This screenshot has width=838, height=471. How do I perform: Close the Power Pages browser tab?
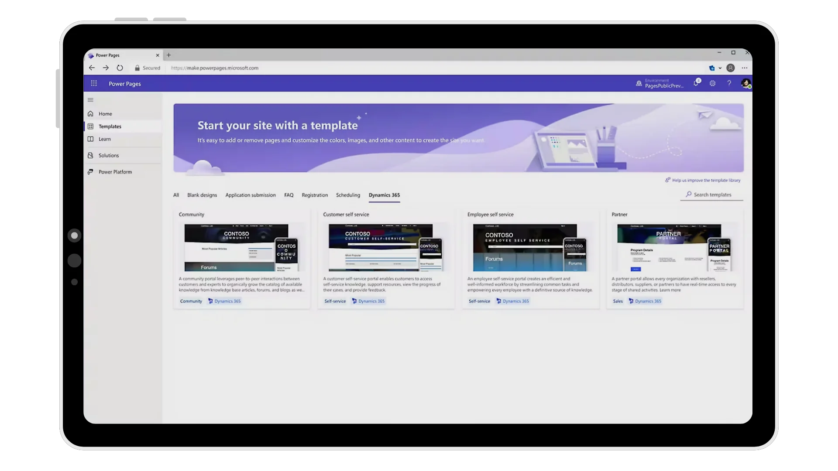(158, 55)
